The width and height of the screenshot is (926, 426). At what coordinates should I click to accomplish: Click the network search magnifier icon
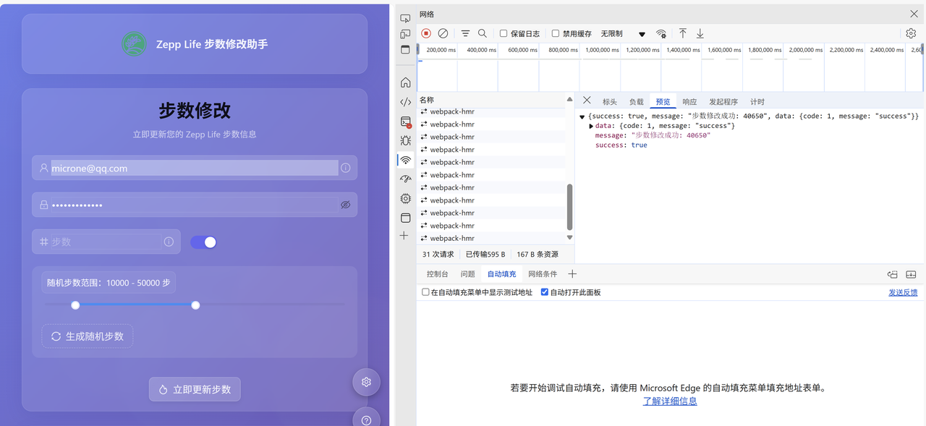(483, 33)
